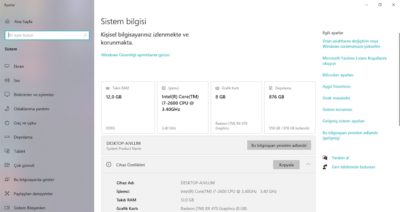Click the Sistem bilgisi heading
Viewport: 400px width, 212px height.
tap(123, 22)
